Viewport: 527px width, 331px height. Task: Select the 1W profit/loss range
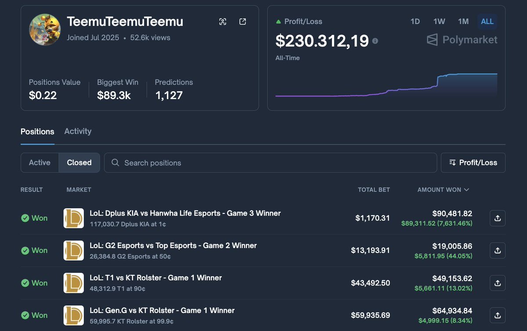click(x=439, y=21)
